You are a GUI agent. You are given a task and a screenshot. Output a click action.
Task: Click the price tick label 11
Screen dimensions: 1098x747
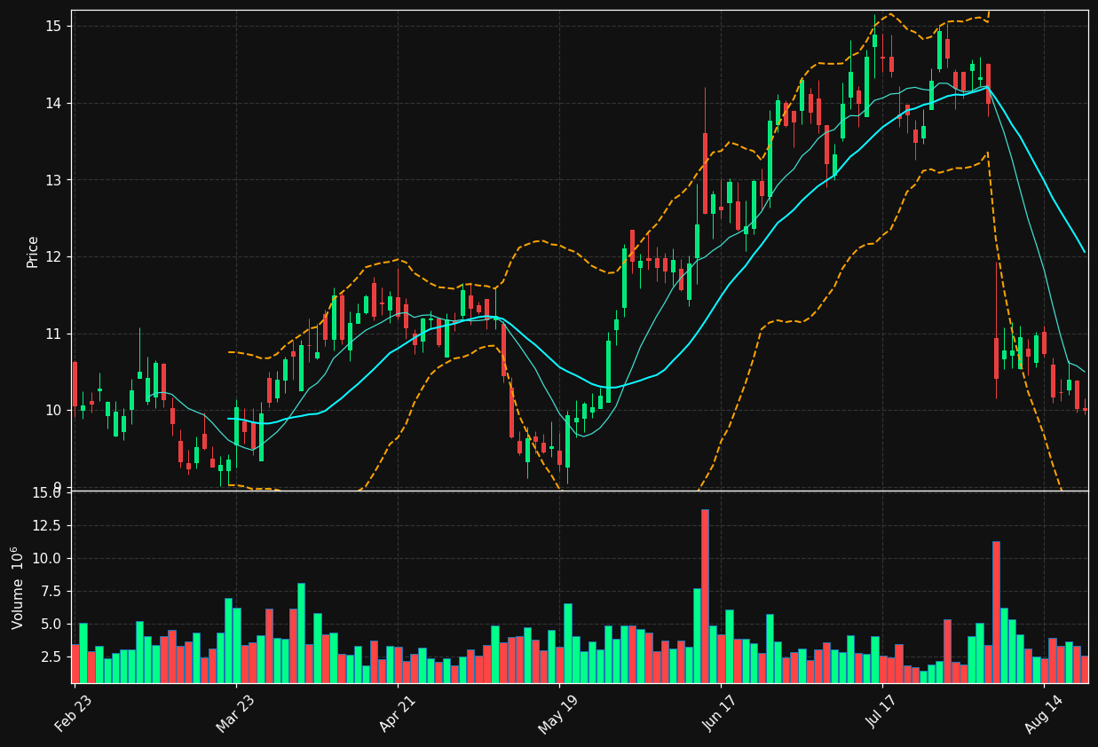tap(52, 334)
